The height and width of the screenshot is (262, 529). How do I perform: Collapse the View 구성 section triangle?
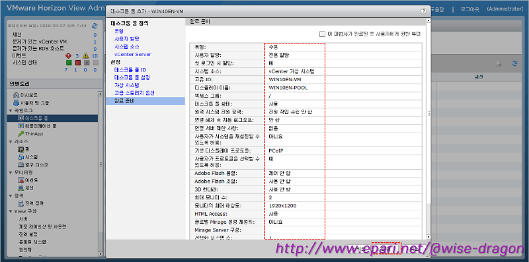pyautogui.click(x=11, y=211)
